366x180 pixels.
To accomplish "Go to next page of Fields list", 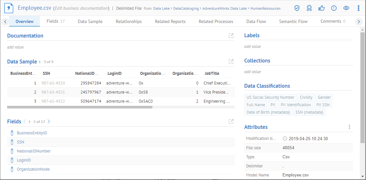I will pyautogui.click(x=49, y=122).
